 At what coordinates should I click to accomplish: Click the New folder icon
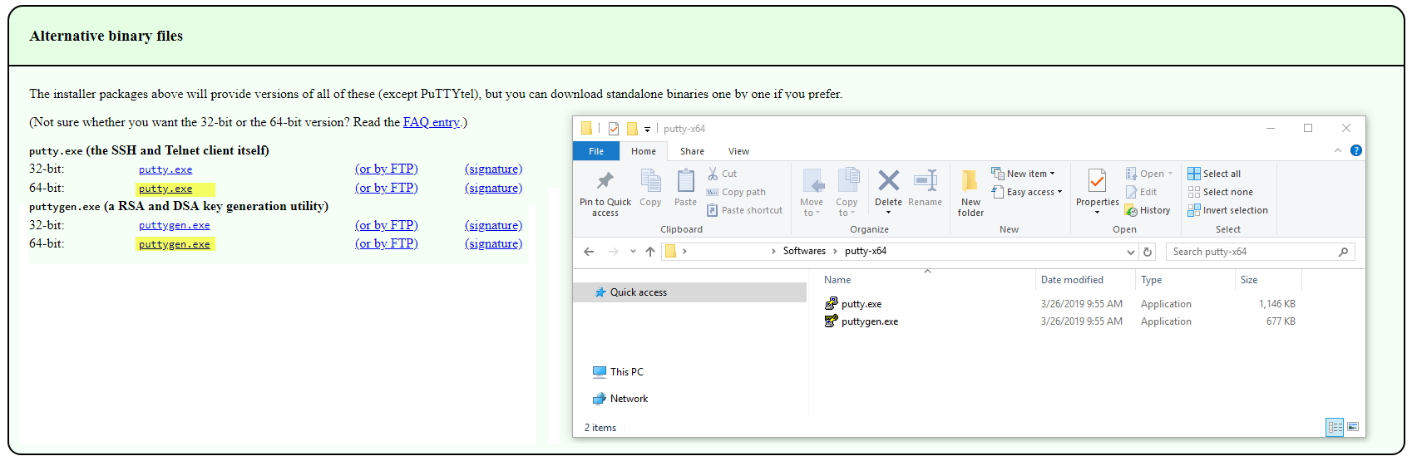(x=970, y=182)
